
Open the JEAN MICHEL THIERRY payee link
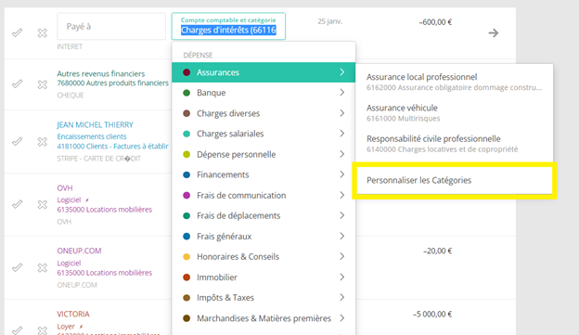[x=95, y=125]
